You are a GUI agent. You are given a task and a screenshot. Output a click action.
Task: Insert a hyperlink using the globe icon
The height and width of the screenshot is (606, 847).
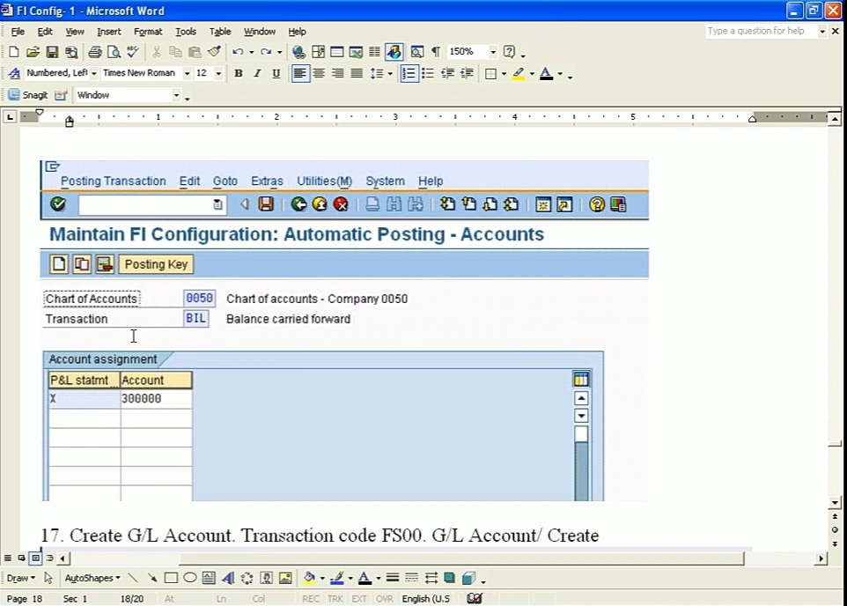click(298, 52)
